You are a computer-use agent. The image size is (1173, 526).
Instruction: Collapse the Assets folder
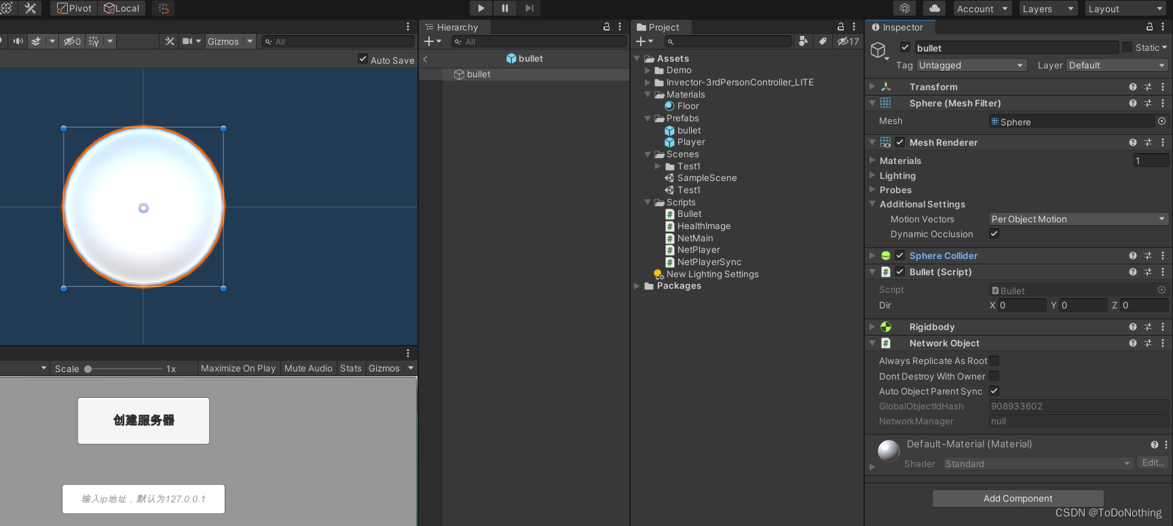tap(637, 58)
